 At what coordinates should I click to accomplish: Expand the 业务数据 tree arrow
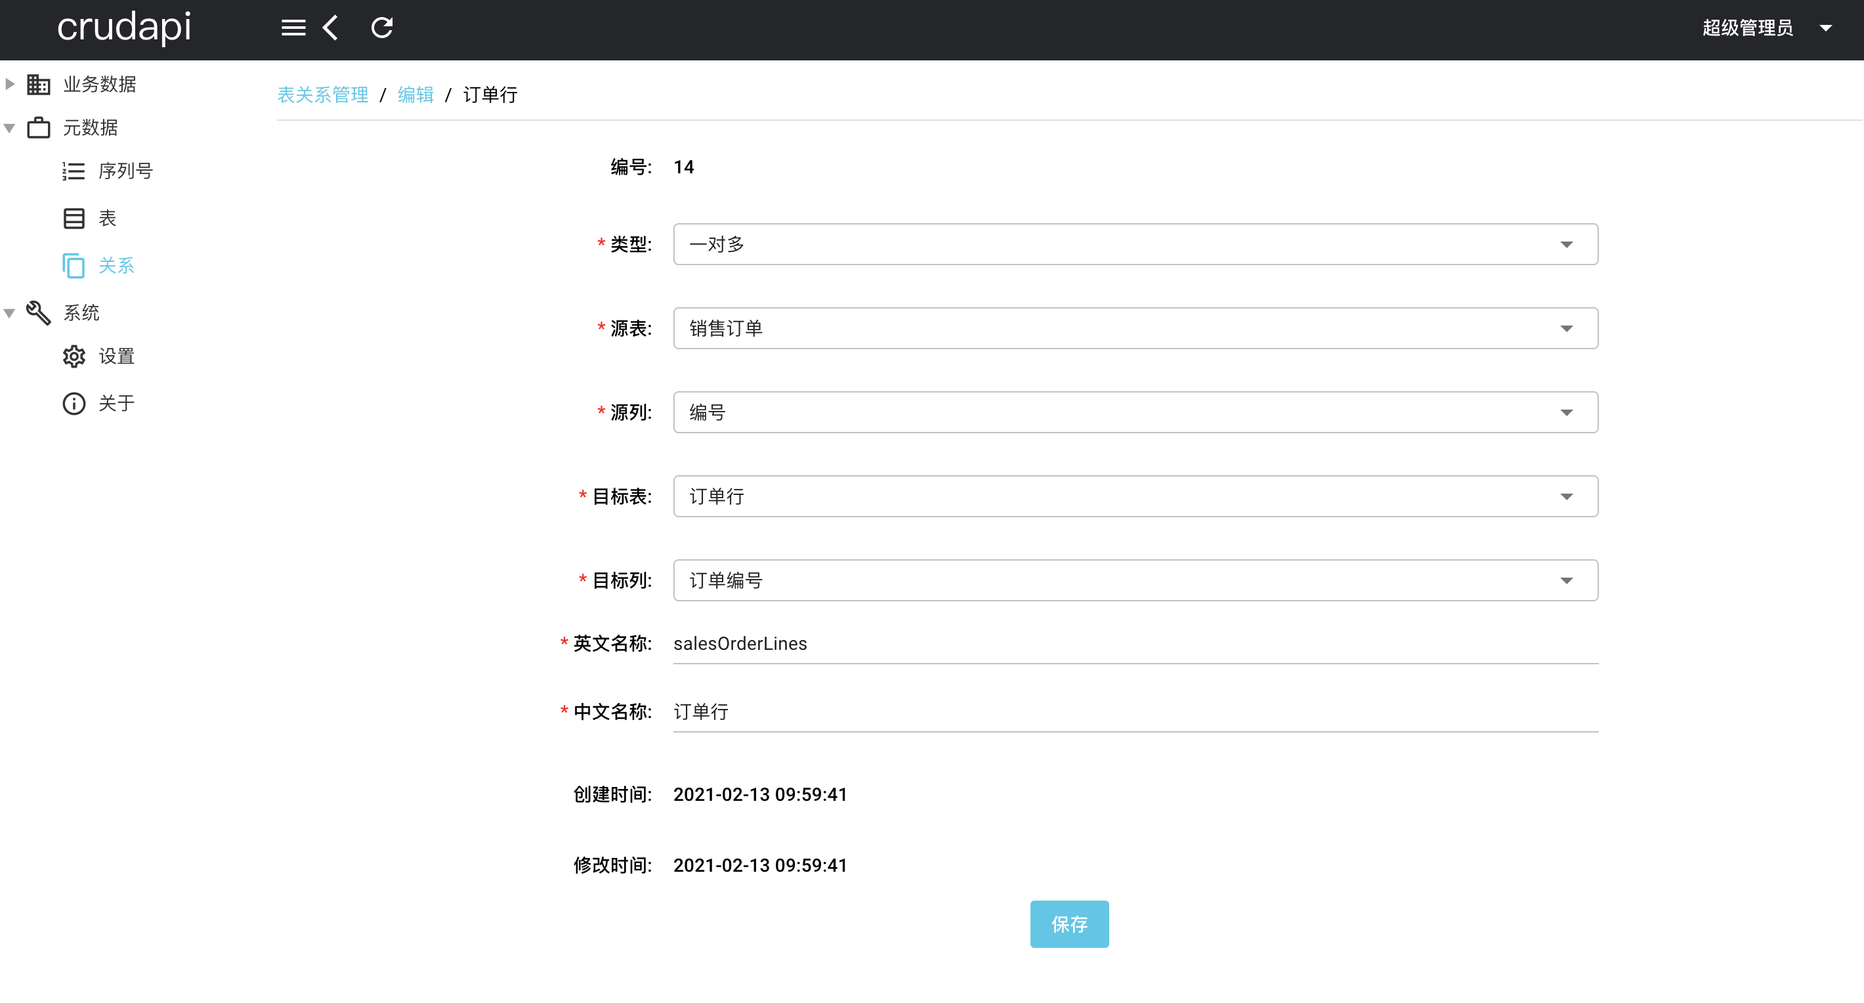9,83
